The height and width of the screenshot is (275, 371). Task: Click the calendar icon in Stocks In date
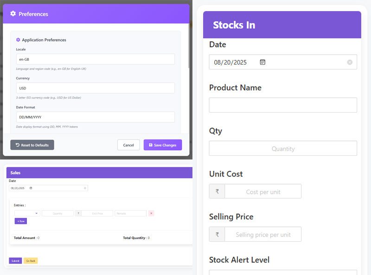262,62
